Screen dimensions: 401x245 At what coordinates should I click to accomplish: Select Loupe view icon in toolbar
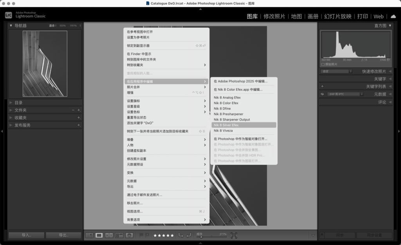pos(99,235)
